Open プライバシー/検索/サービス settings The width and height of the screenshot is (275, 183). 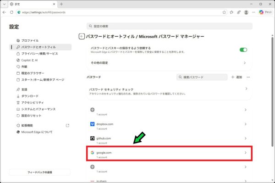(x=40, y=54)
